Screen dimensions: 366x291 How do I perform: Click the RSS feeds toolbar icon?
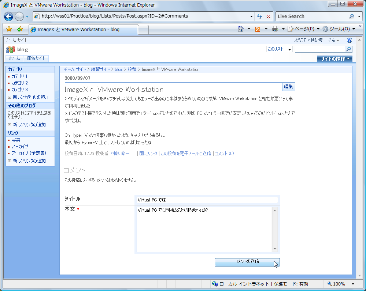tap(258, 29)
